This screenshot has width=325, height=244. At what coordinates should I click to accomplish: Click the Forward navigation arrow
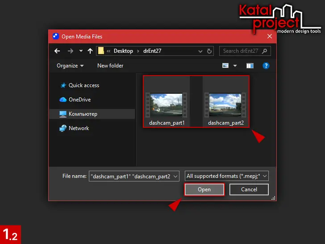69,51
